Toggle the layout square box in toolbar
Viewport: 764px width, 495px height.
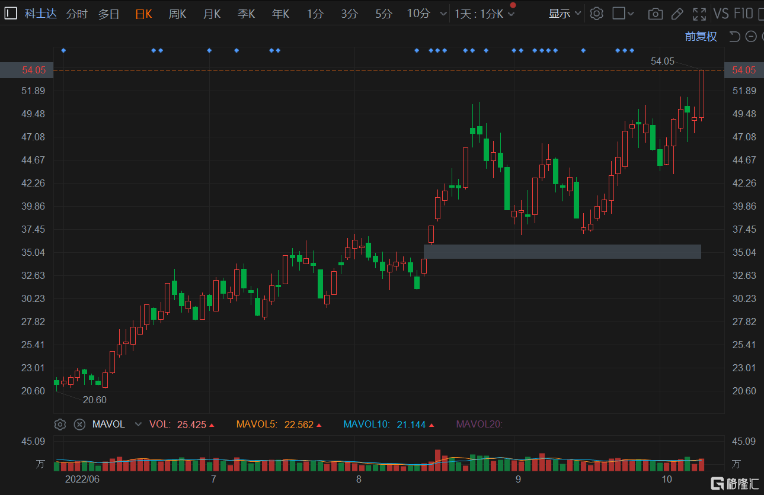(x=619, y=14)
